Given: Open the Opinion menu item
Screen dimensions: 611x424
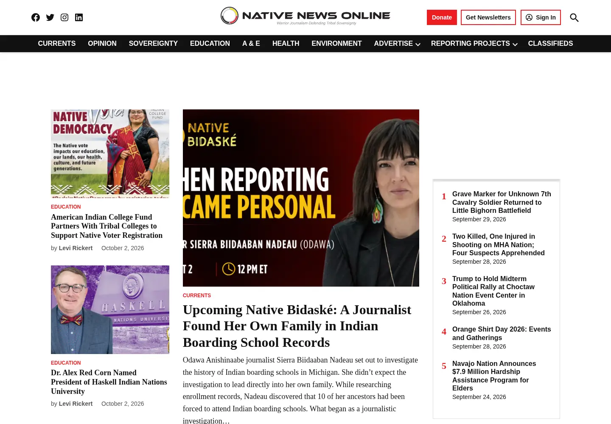Looking at the screenshot, I should 102,44.
